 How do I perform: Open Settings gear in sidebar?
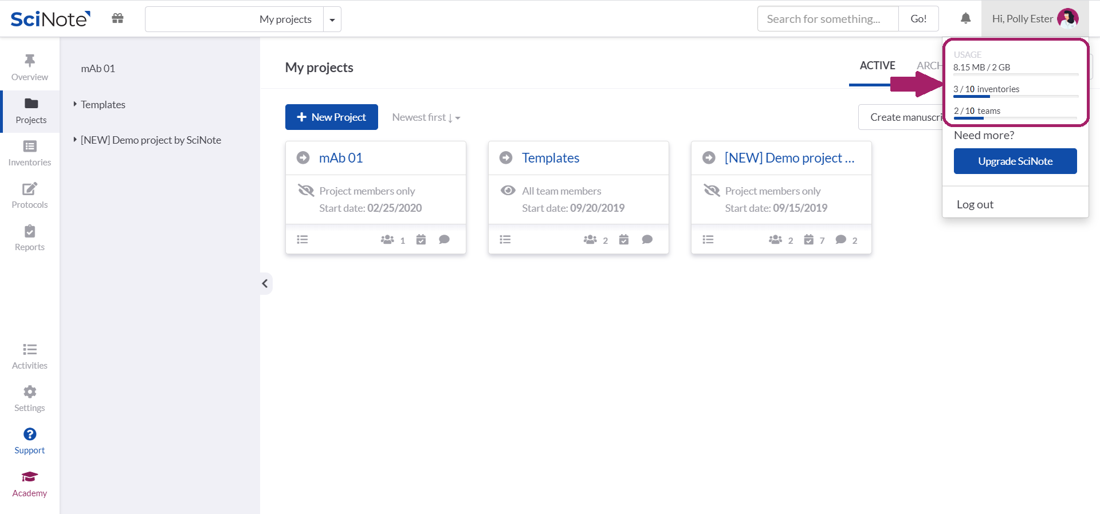(x=30, y=392)
